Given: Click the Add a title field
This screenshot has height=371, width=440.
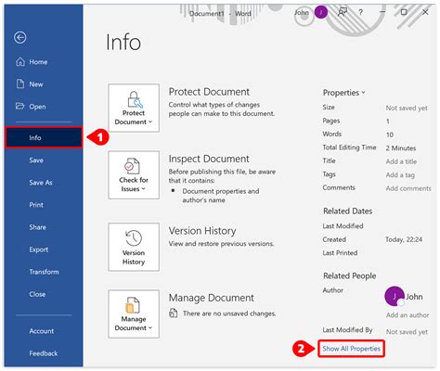Looking at the screenshot, I should [x=401, y=161].
